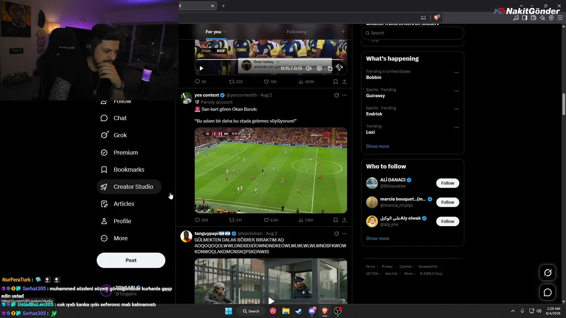Show more accounts to follow
Viewport: 566px width, 318px height.
tap(378, 238)
